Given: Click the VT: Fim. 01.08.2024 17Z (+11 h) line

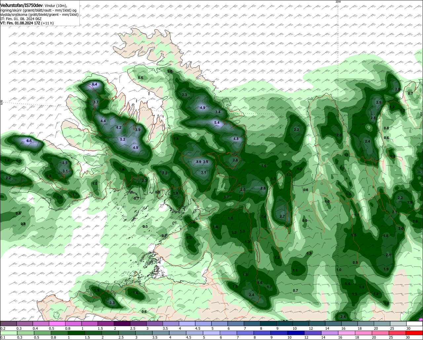Looking at the screenshot, I should 27,23.
